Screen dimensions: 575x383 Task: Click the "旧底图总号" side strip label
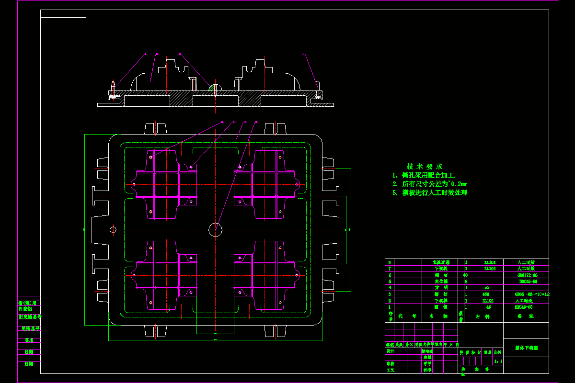point(30,316)
